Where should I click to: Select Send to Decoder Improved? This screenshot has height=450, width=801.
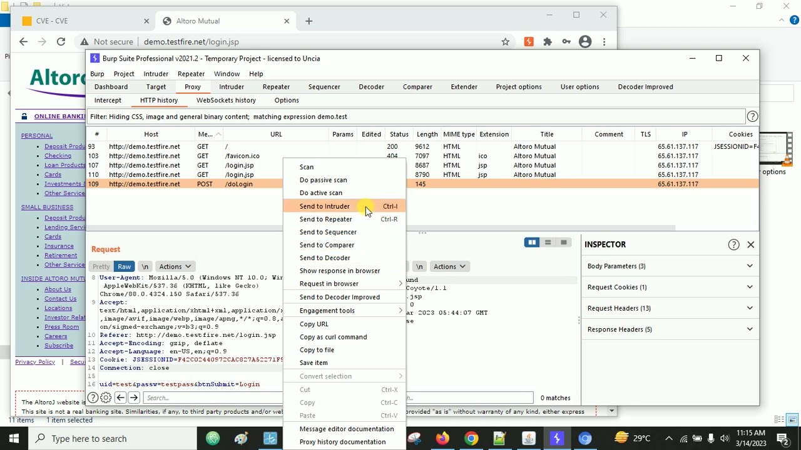[x=344, y=297]
